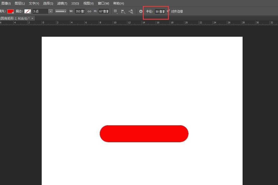Open the path arrangement stack icon
The image size is (278, 185).
point(131,11)
